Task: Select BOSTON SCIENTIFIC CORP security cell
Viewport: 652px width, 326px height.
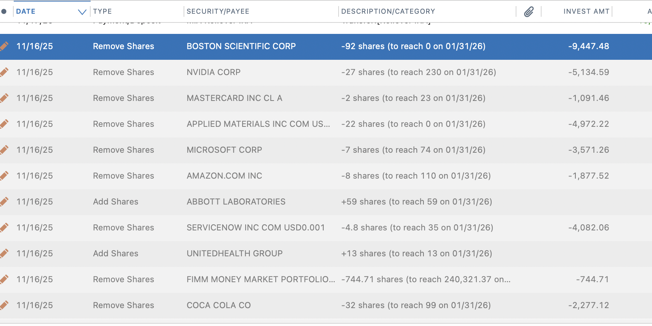Action: [x=241, y=46]
